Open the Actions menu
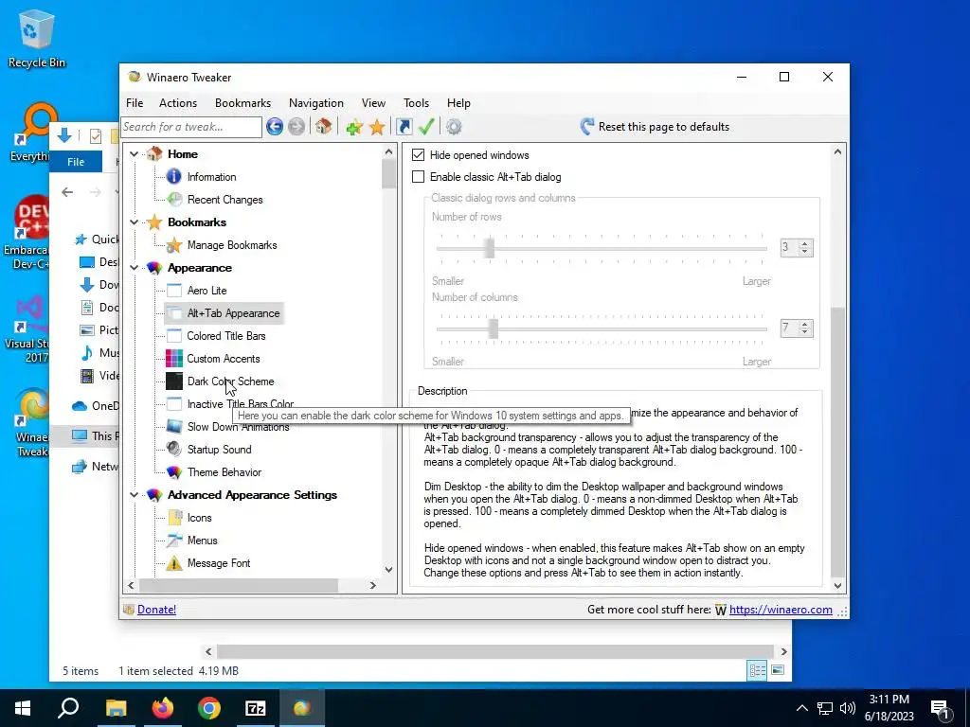This screenshot has height=727, width=970. [x=178, y=103]
